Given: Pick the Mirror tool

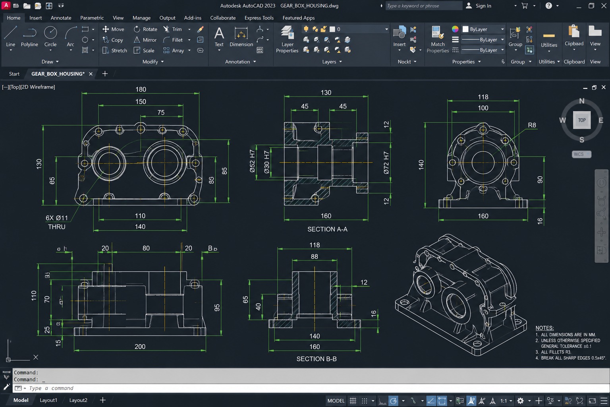Looking at the screenshot, I should pos(145,40).
